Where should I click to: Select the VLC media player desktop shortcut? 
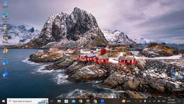5,29
